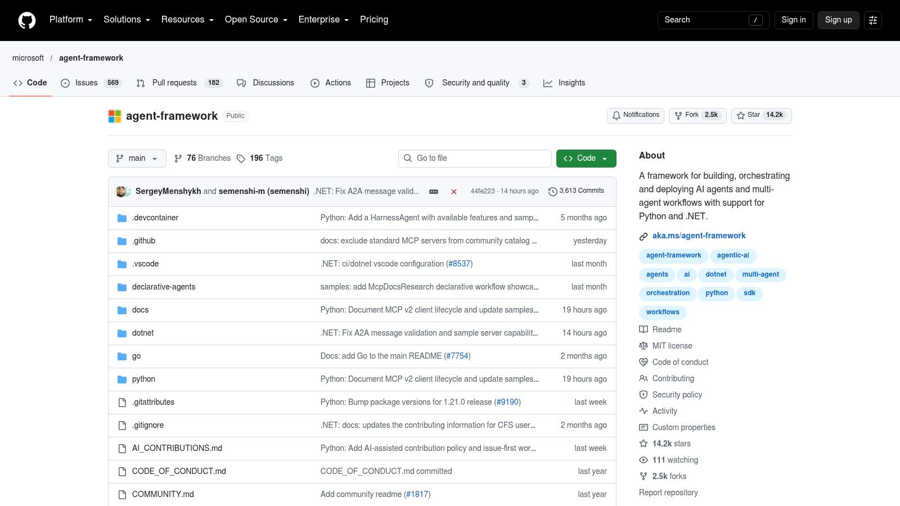This screenshot has height=506, width=900.
Task: Click the GitHub logo home icon
Action: coord(27,20)
